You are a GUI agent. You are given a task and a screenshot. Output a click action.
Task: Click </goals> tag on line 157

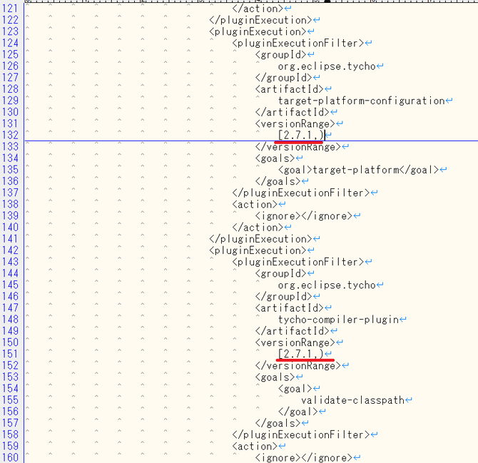(x=278, y=423)
